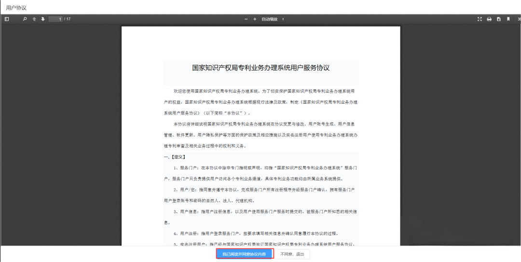Download the PDF file
Screen dimensions: 521x262
[499, 19]
